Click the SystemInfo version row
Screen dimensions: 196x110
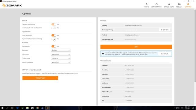click(x=136, y=96)
